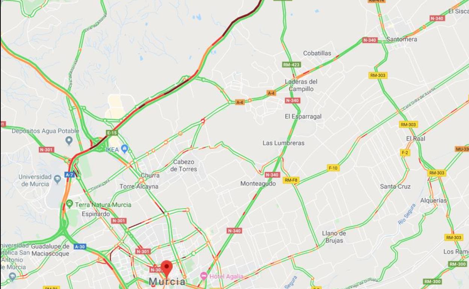469x289 pixels.
Task: Click the Terra Natura Murcia paw icon
Action: click(70, 204)
